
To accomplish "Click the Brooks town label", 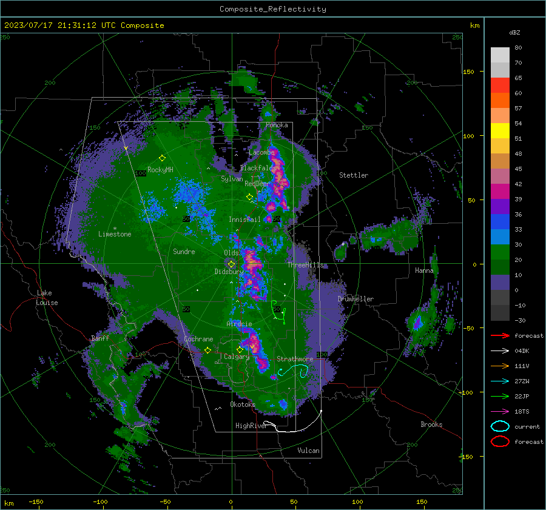I will 431,424.
